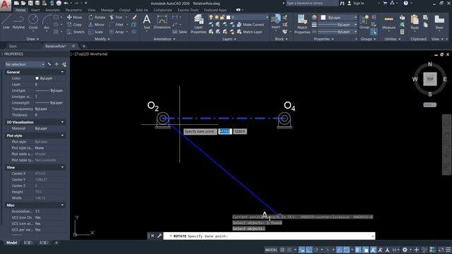Click the Move tool
Screen dimensions: 452x254
(75, 17)
